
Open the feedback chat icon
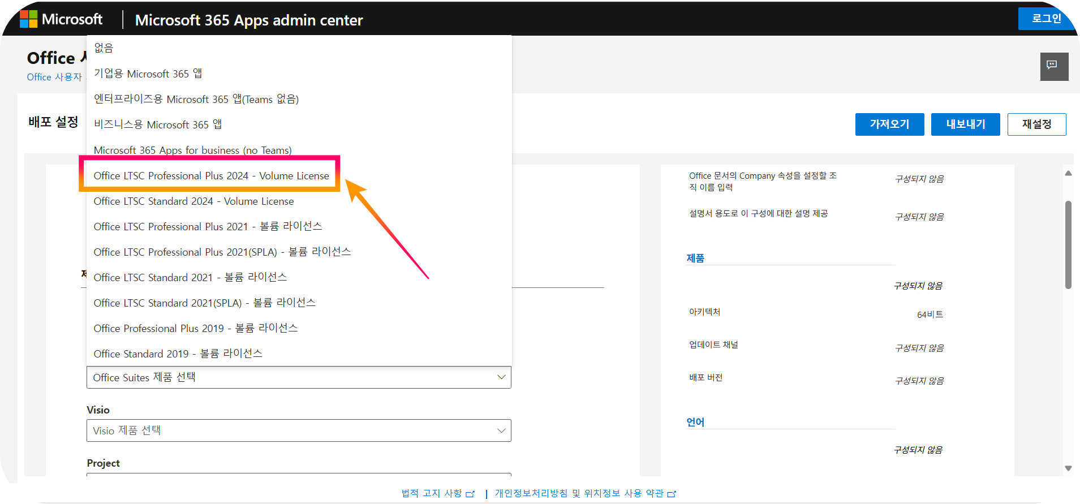coord(1054,66)
